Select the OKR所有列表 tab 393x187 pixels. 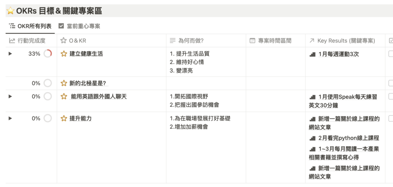point(30,26)
